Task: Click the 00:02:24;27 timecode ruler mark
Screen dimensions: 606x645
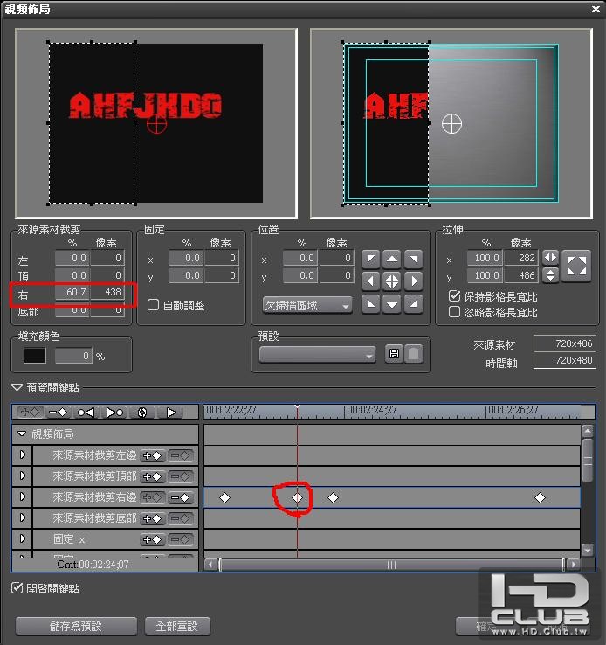Action: (x=371, y=410)
